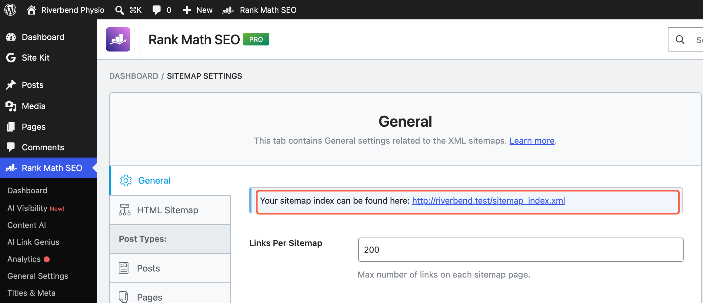This screenshot has height=303, width=703.
Task: Click 'Max number of links' help text
Action: (x=444, y=275)
